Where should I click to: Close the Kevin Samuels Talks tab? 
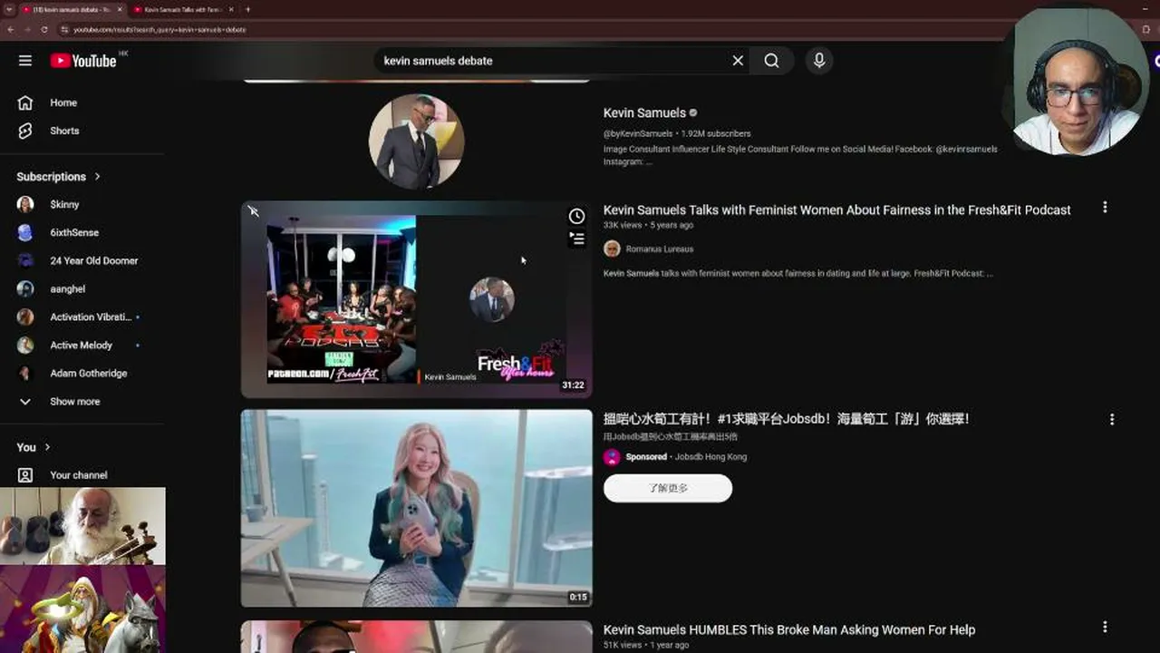pyautogui.click(x=230, y=9)
